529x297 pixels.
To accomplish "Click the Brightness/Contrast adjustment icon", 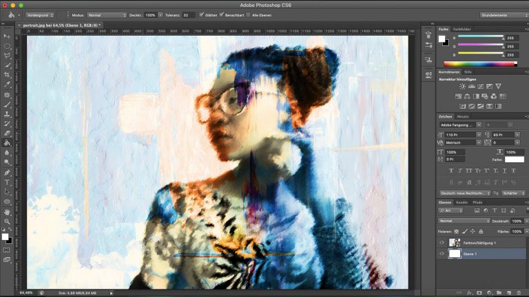I will click(x=462, y=86).
